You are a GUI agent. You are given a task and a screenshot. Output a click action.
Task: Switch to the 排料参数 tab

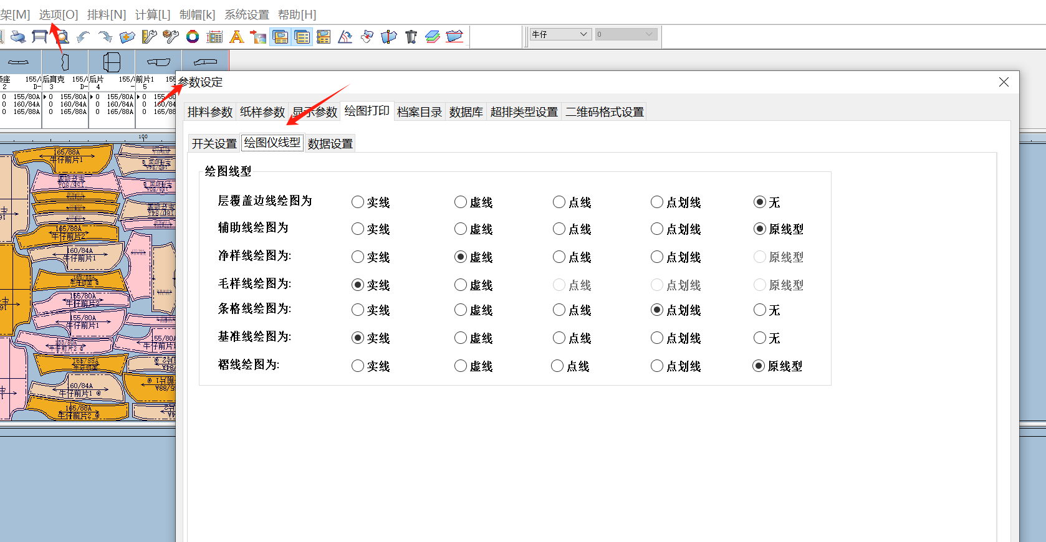pos(210,112)
